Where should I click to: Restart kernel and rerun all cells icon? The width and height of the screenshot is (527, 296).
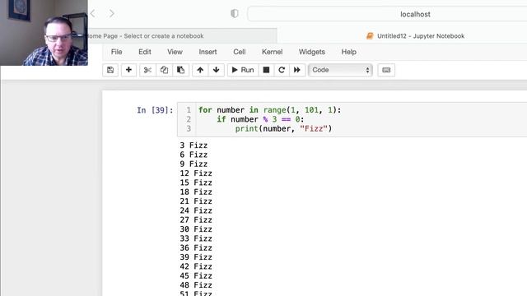click(297, 70)
